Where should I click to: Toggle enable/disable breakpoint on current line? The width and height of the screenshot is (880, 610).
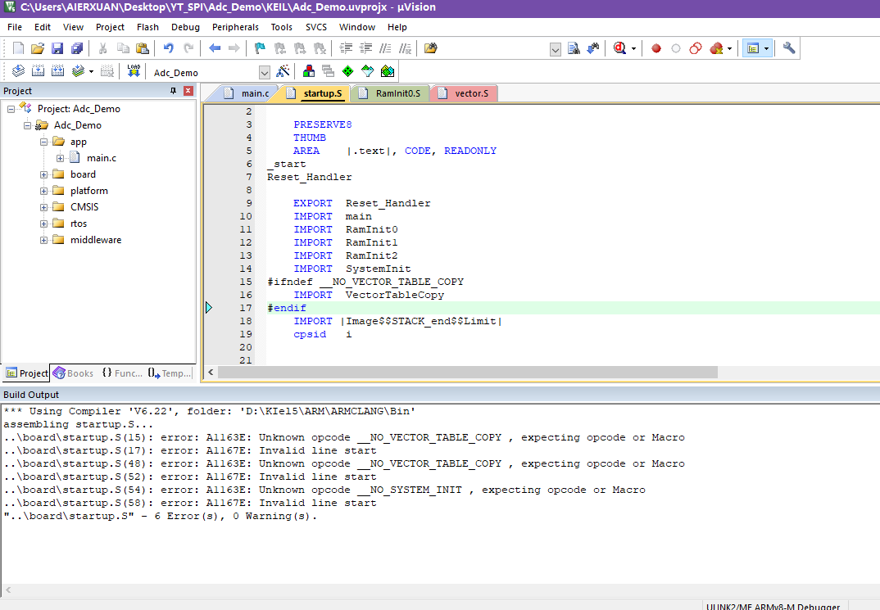[676, 48]
